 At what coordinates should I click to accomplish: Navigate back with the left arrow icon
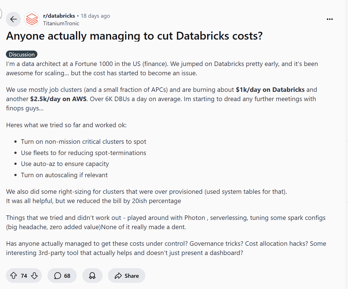(13, 19)
